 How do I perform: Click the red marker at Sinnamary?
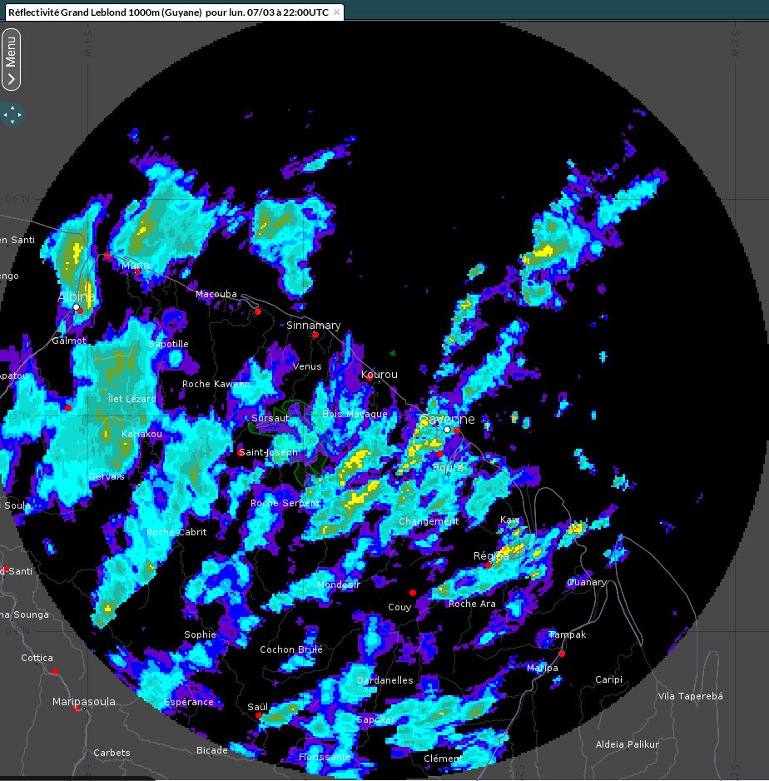click(x=315, y=335)
